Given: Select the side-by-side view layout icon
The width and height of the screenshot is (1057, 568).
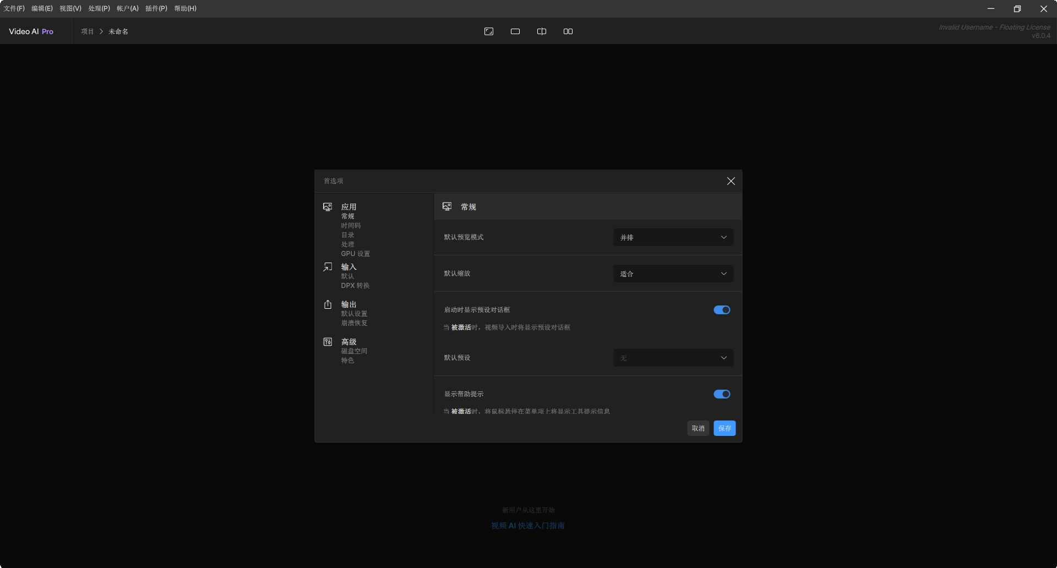Looking at the screenshot, I should 568,31.
